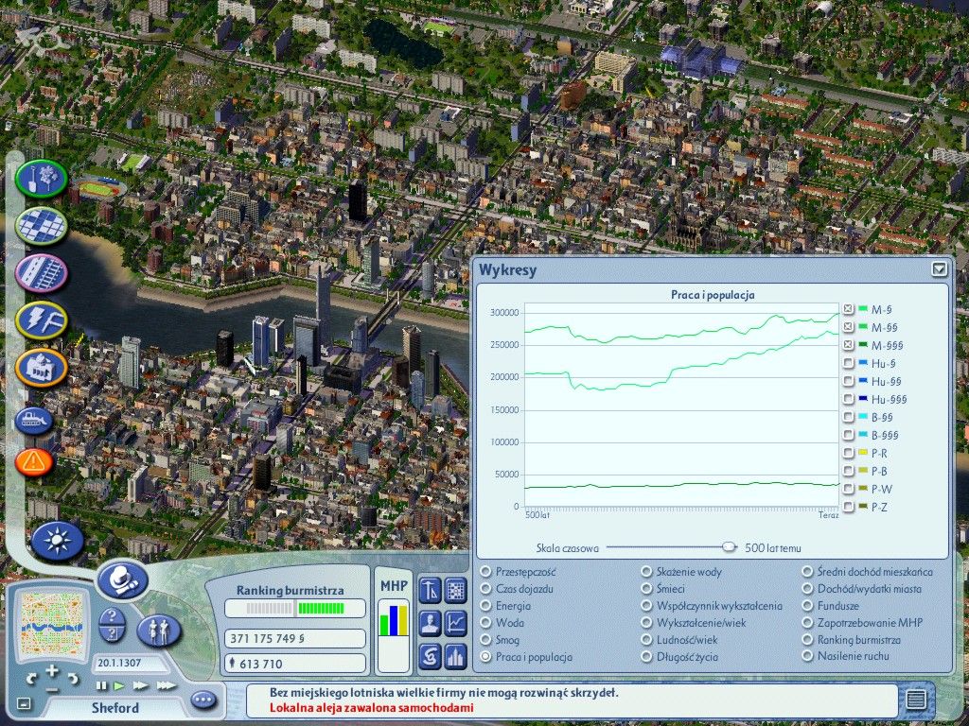Viewport: 969px width, 726px height.
Task: Enable the P-Z graph line checkbox
Action: pos(849,507)
